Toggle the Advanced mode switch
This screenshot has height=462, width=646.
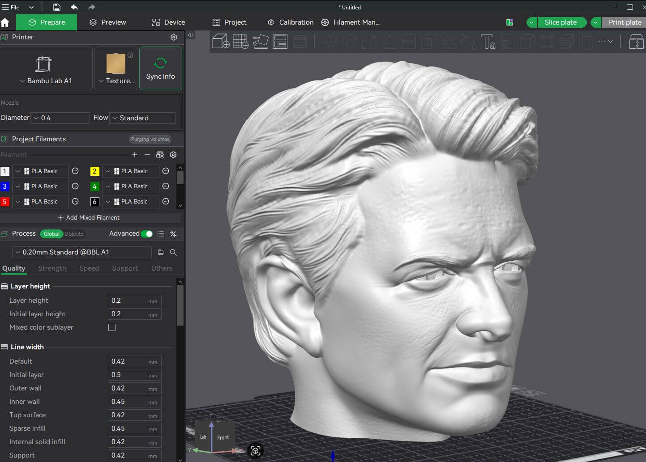click(146, 234)
